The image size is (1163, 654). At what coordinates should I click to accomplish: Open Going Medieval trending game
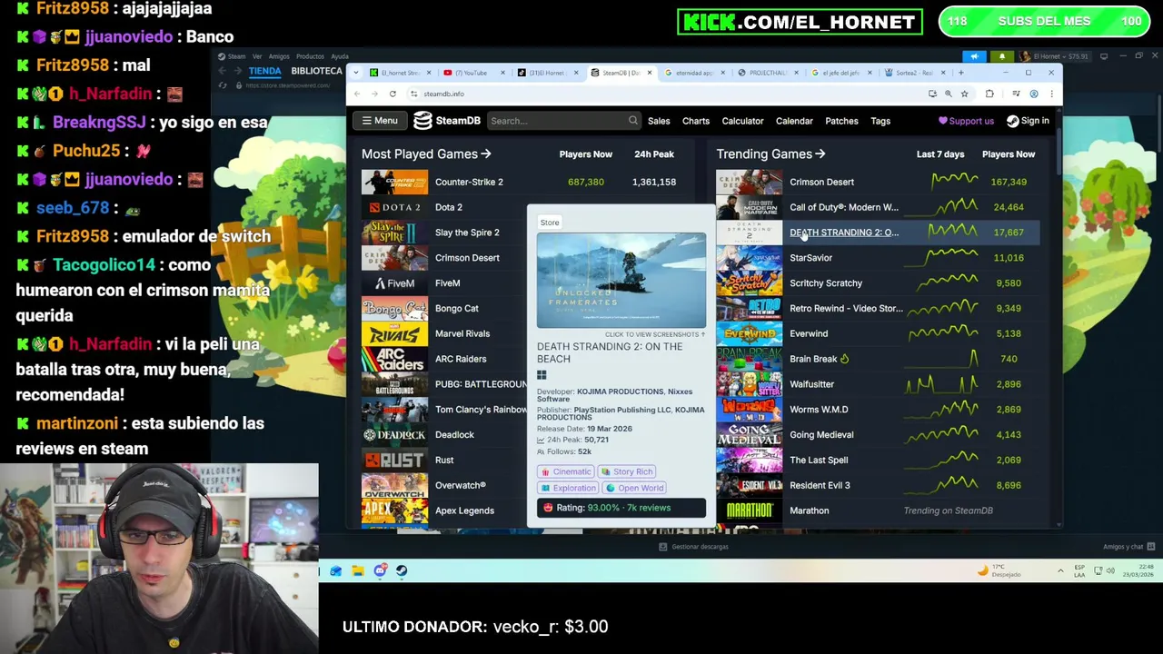pyautogui.click(x=821, y=434)
